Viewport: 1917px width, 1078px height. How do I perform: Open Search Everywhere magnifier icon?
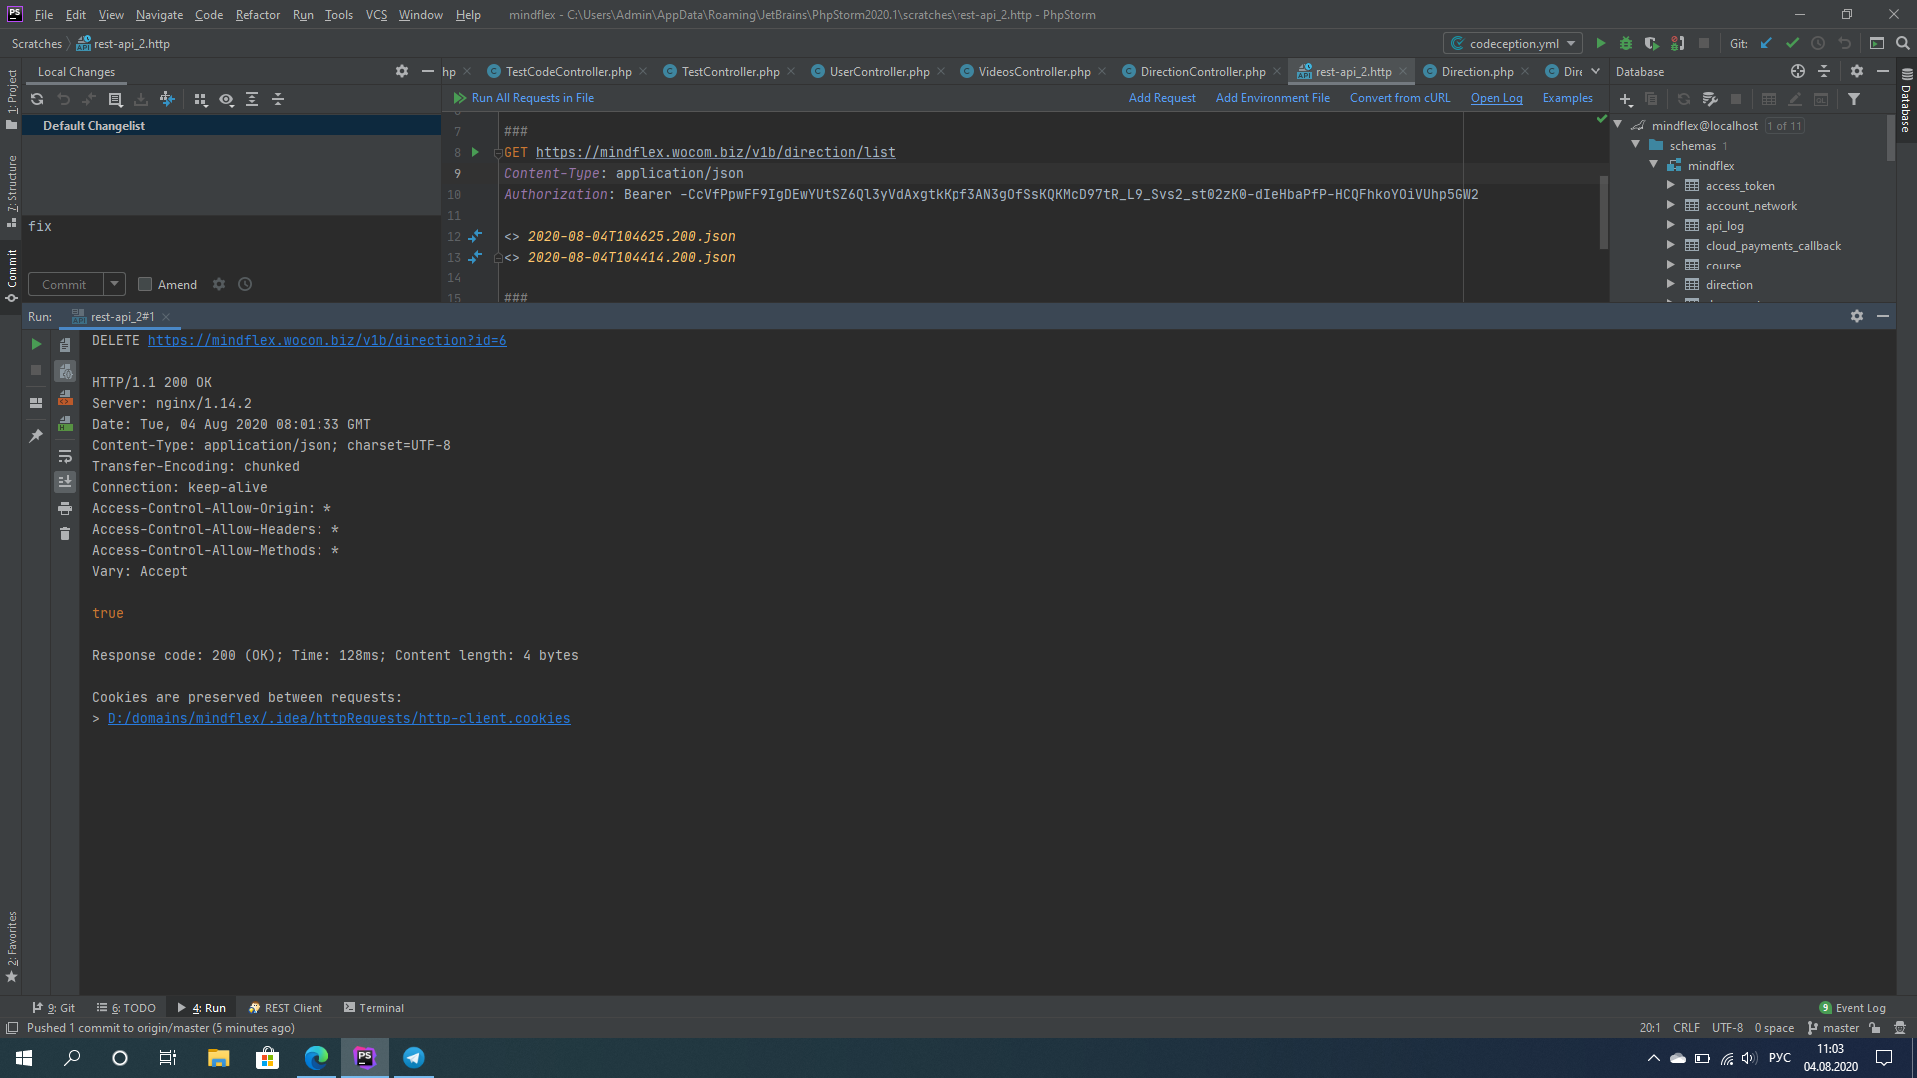tap(1903, 43)
